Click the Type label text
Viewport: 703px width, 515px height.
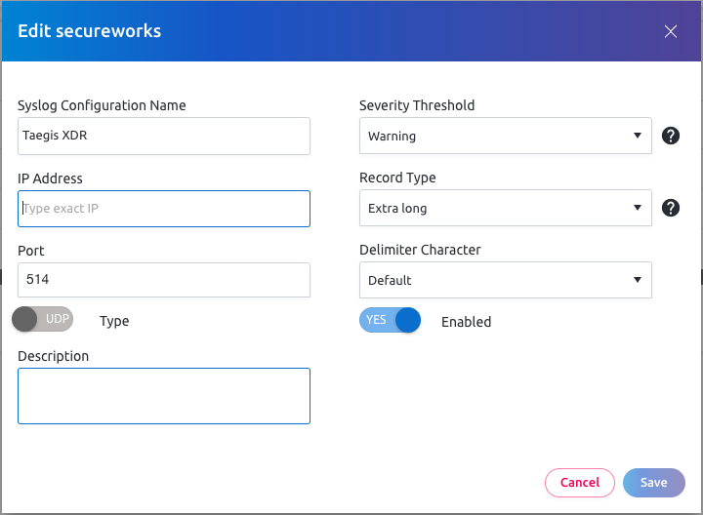114,322
